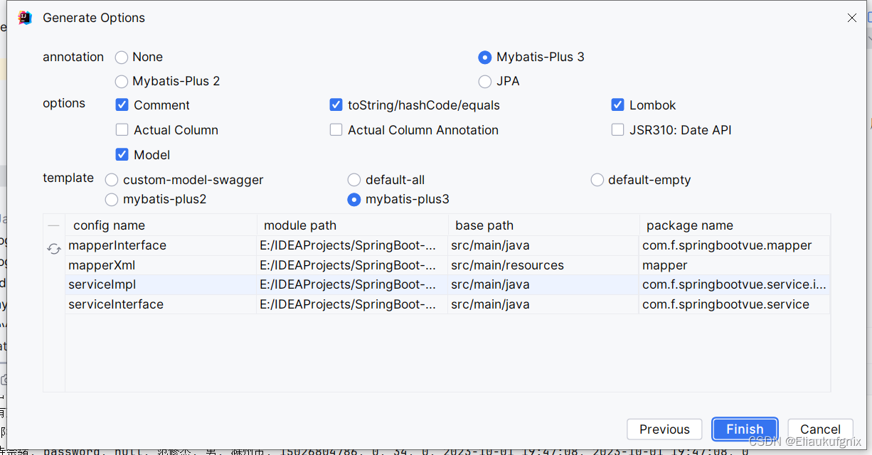872x455 pixels.
Task: Disable the Lombok option
Action: tap(617, 105)
